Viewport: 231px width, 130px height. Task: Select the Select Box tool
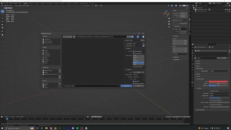pyautogui.click(x=3, y=11)
